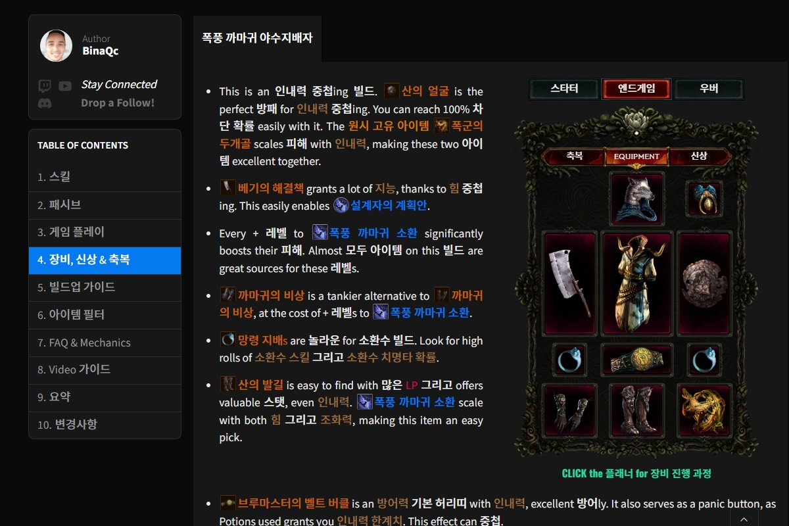
Task: Switch to the 엔드게임 gear set
Action: pyautogui.click(x=636, y=89)
